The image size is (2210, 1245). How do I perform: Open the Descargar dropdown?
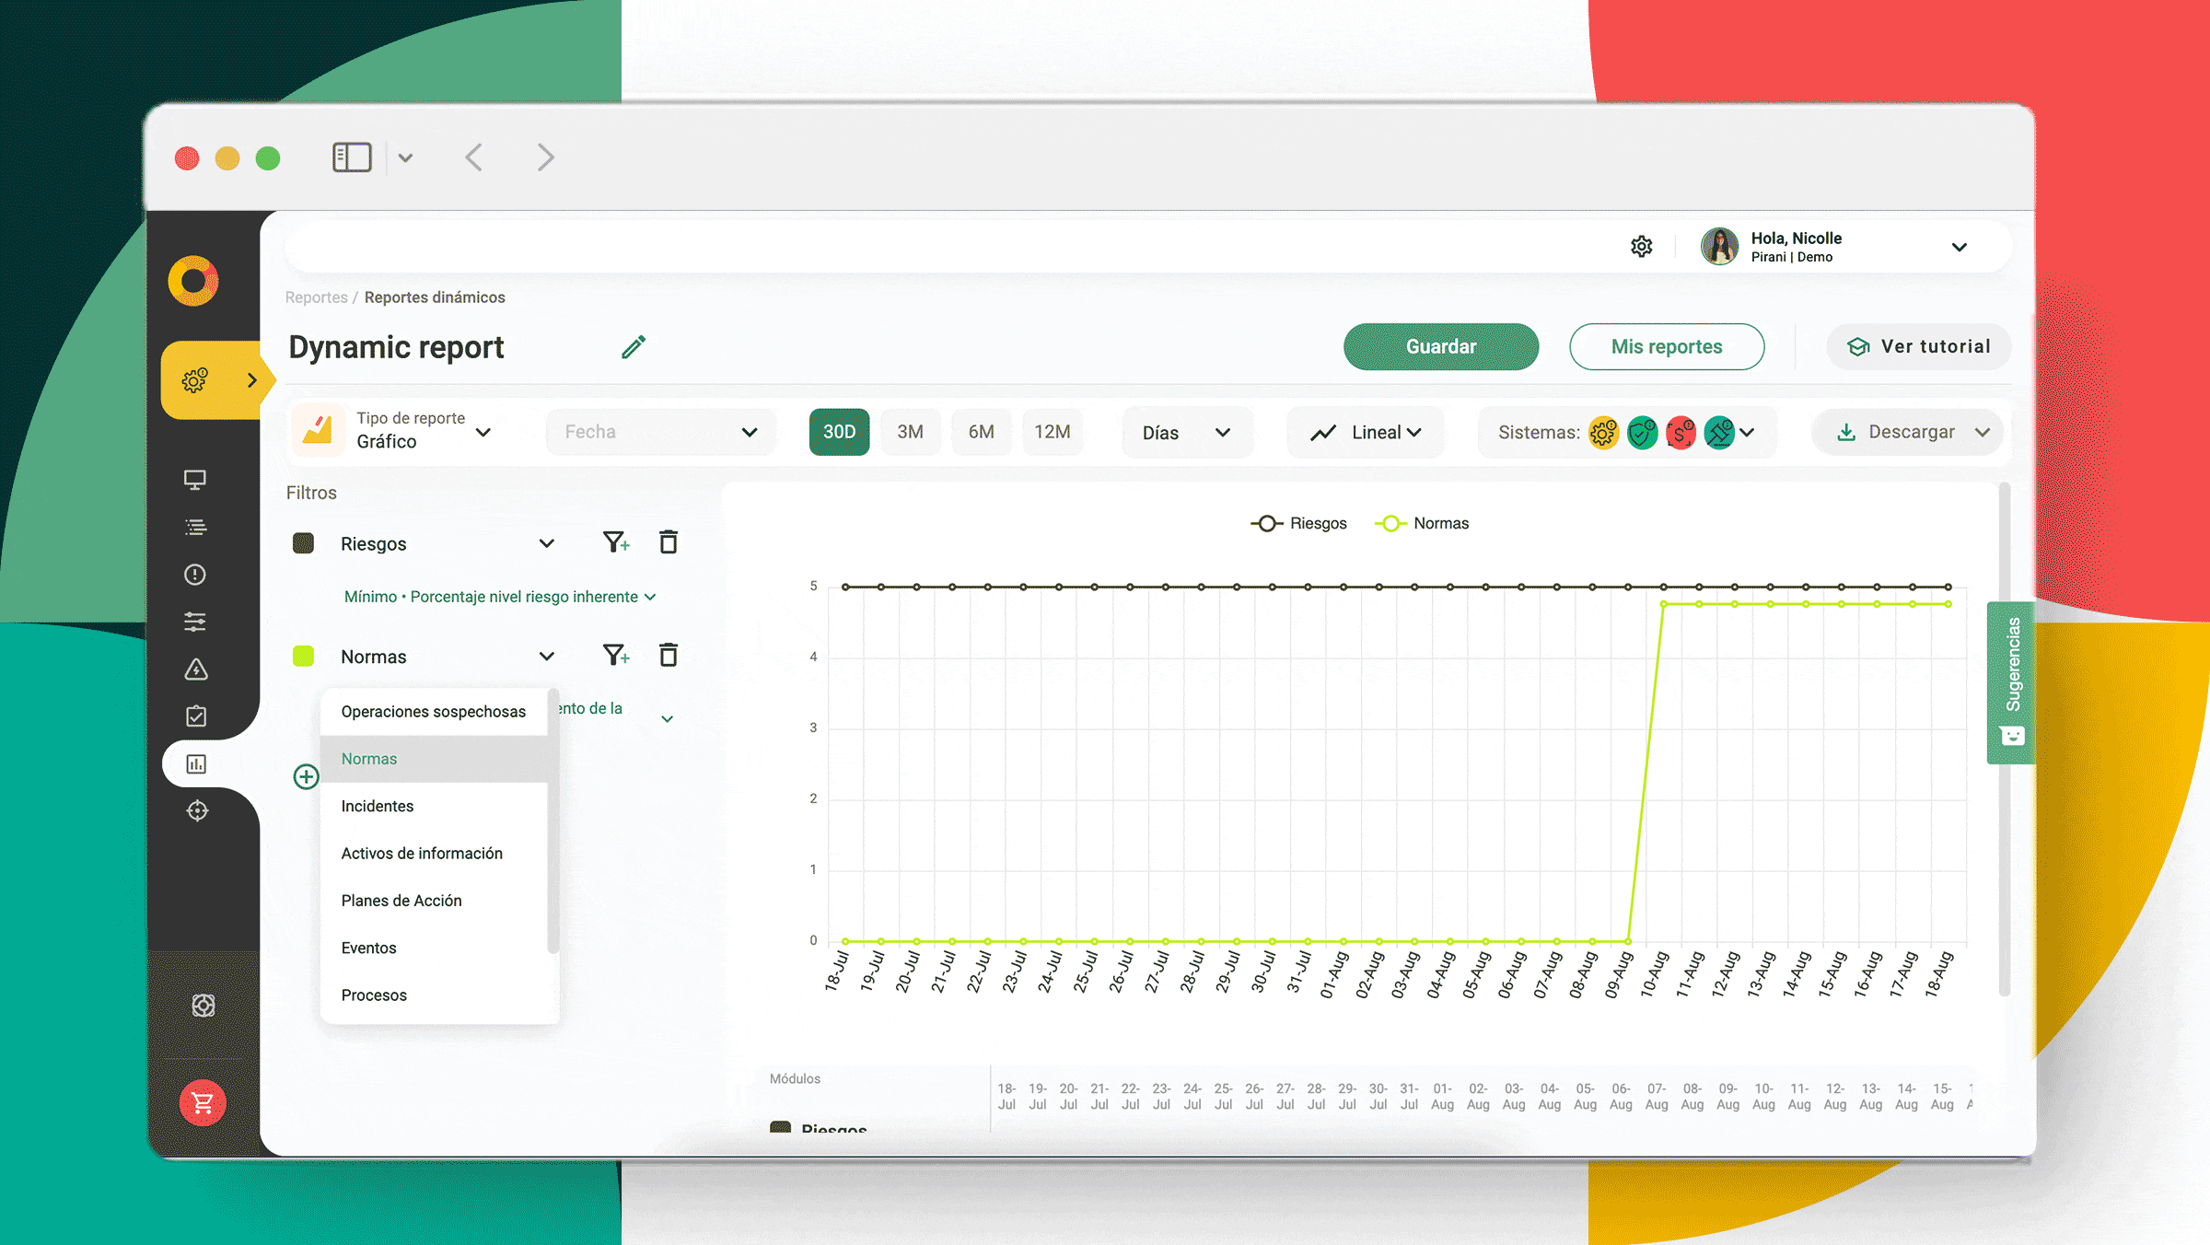coord(1912,432)
